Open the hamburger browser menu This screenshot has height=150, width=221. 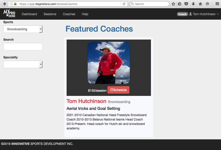[x=217, y=4]
